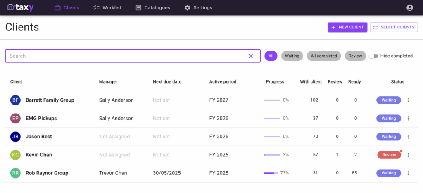423x193 pixels.
Task: Open more options for Barrett Family Group
Action: click(408, 100)
